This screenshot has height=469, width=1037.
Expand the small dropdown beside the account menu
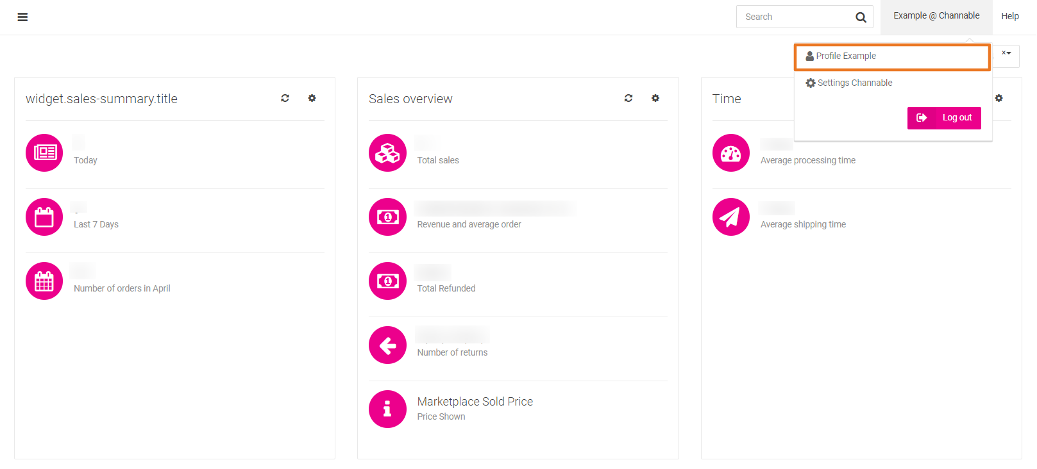[1006, 54]
